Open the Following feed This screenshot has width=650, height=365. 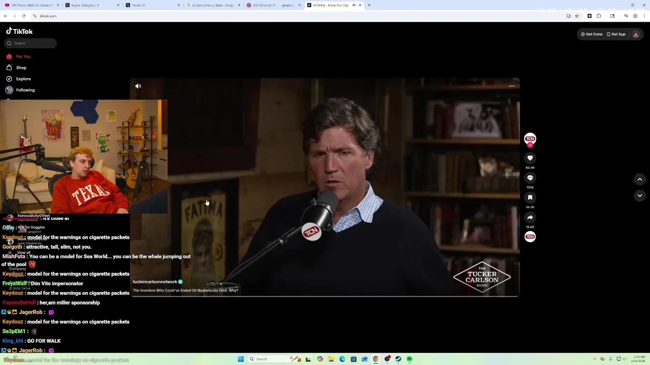click(x=20, y=90)
